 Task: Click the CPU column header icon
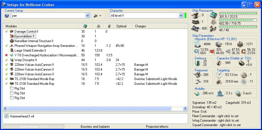click(x=85, y=26)
